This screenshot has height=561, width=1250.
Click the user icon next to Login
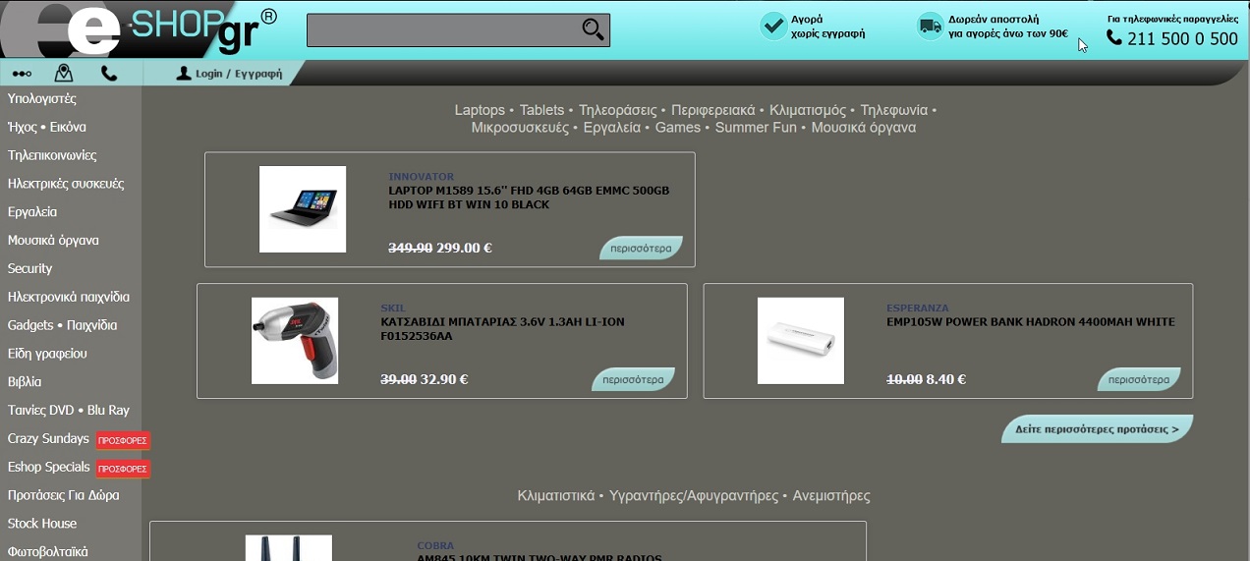tap(184, 74)
